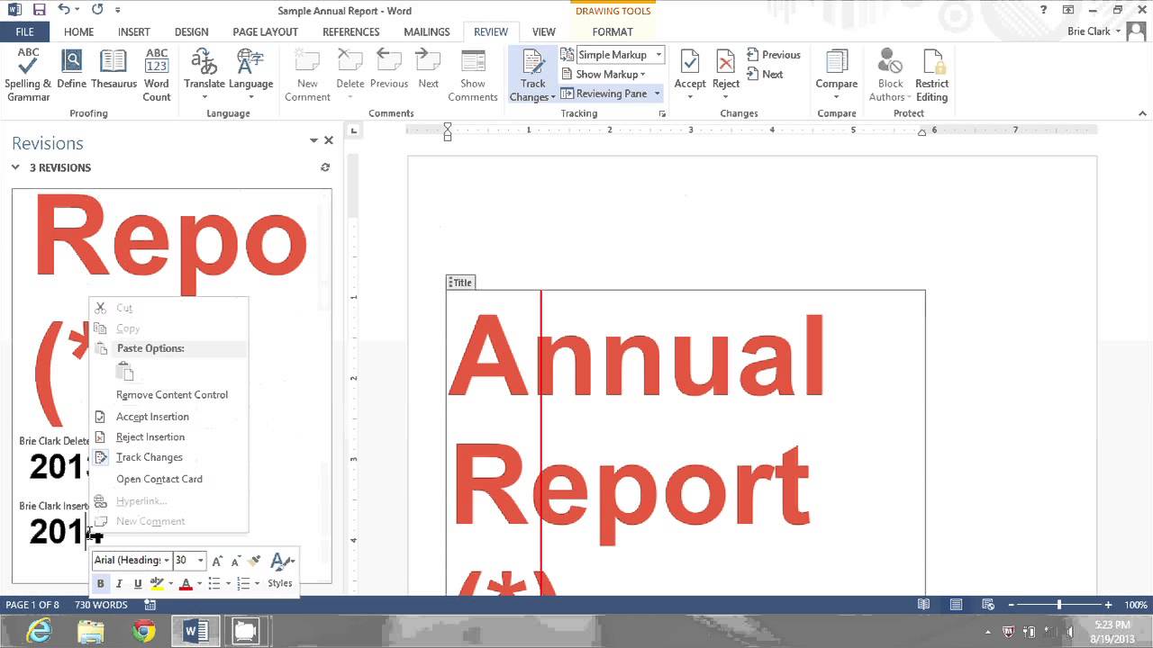This screenshot has width=1153, height=648.
Task: Open highlight color dropdown arrow in mini toolbar
Action: 170,583
